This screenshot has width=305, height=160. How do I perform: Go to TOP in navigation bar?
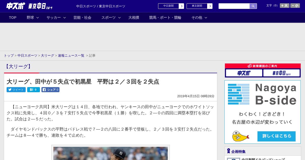[13, 18]
